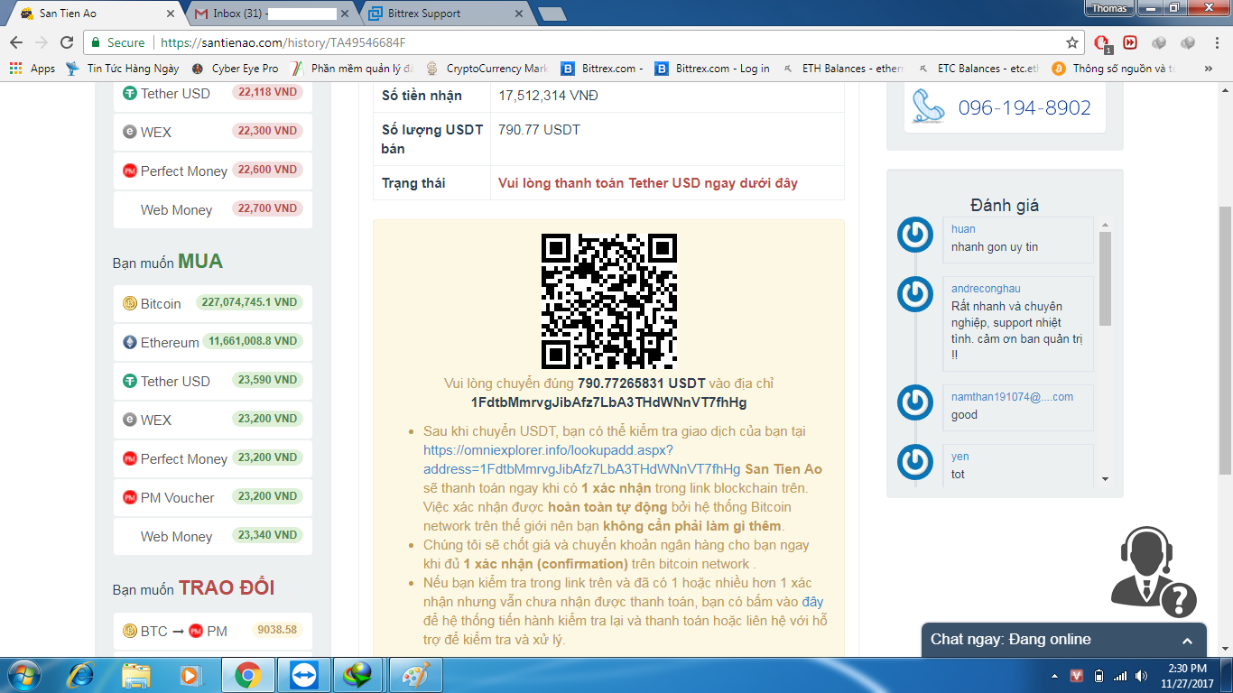1233x693 pixels.
Task: Click the USDT payment QR code
Action: pos(609,301)
